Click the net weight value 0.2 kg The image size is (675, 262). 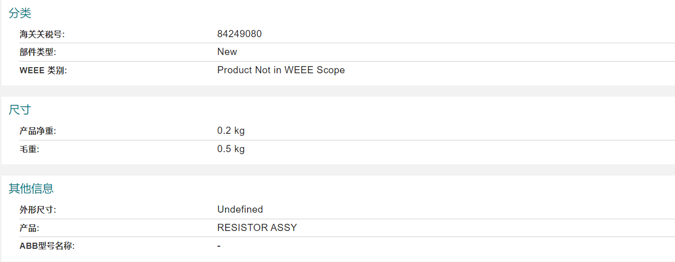(x=231, y=131)
